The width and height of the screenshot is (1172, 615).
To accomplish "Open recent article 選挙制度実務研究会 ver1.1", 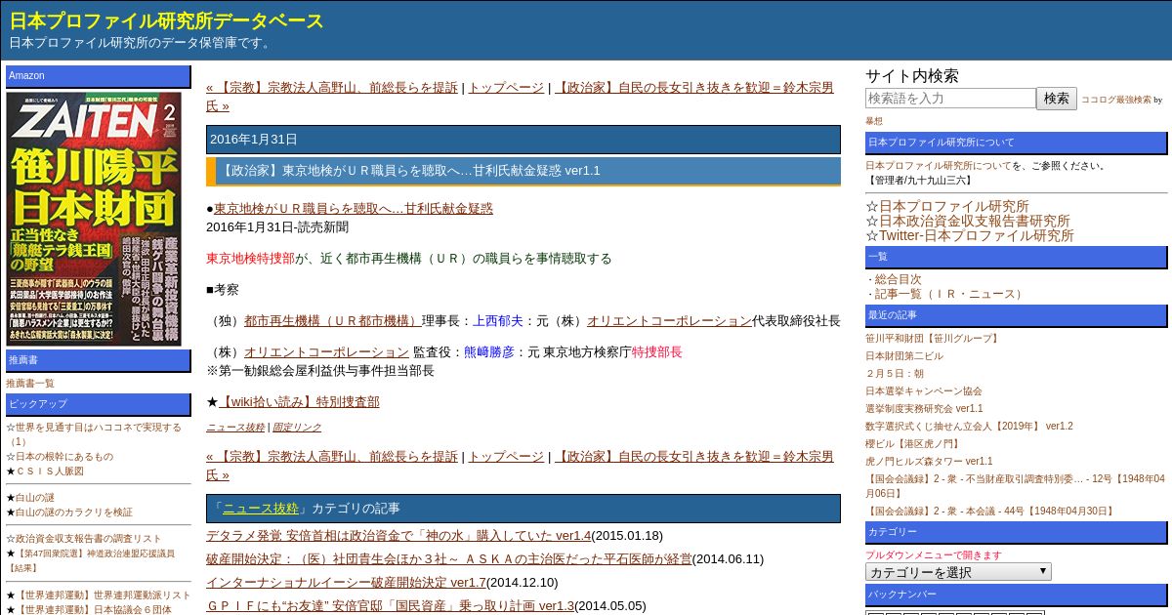I will pyautogui.click(x=924, y=409).
